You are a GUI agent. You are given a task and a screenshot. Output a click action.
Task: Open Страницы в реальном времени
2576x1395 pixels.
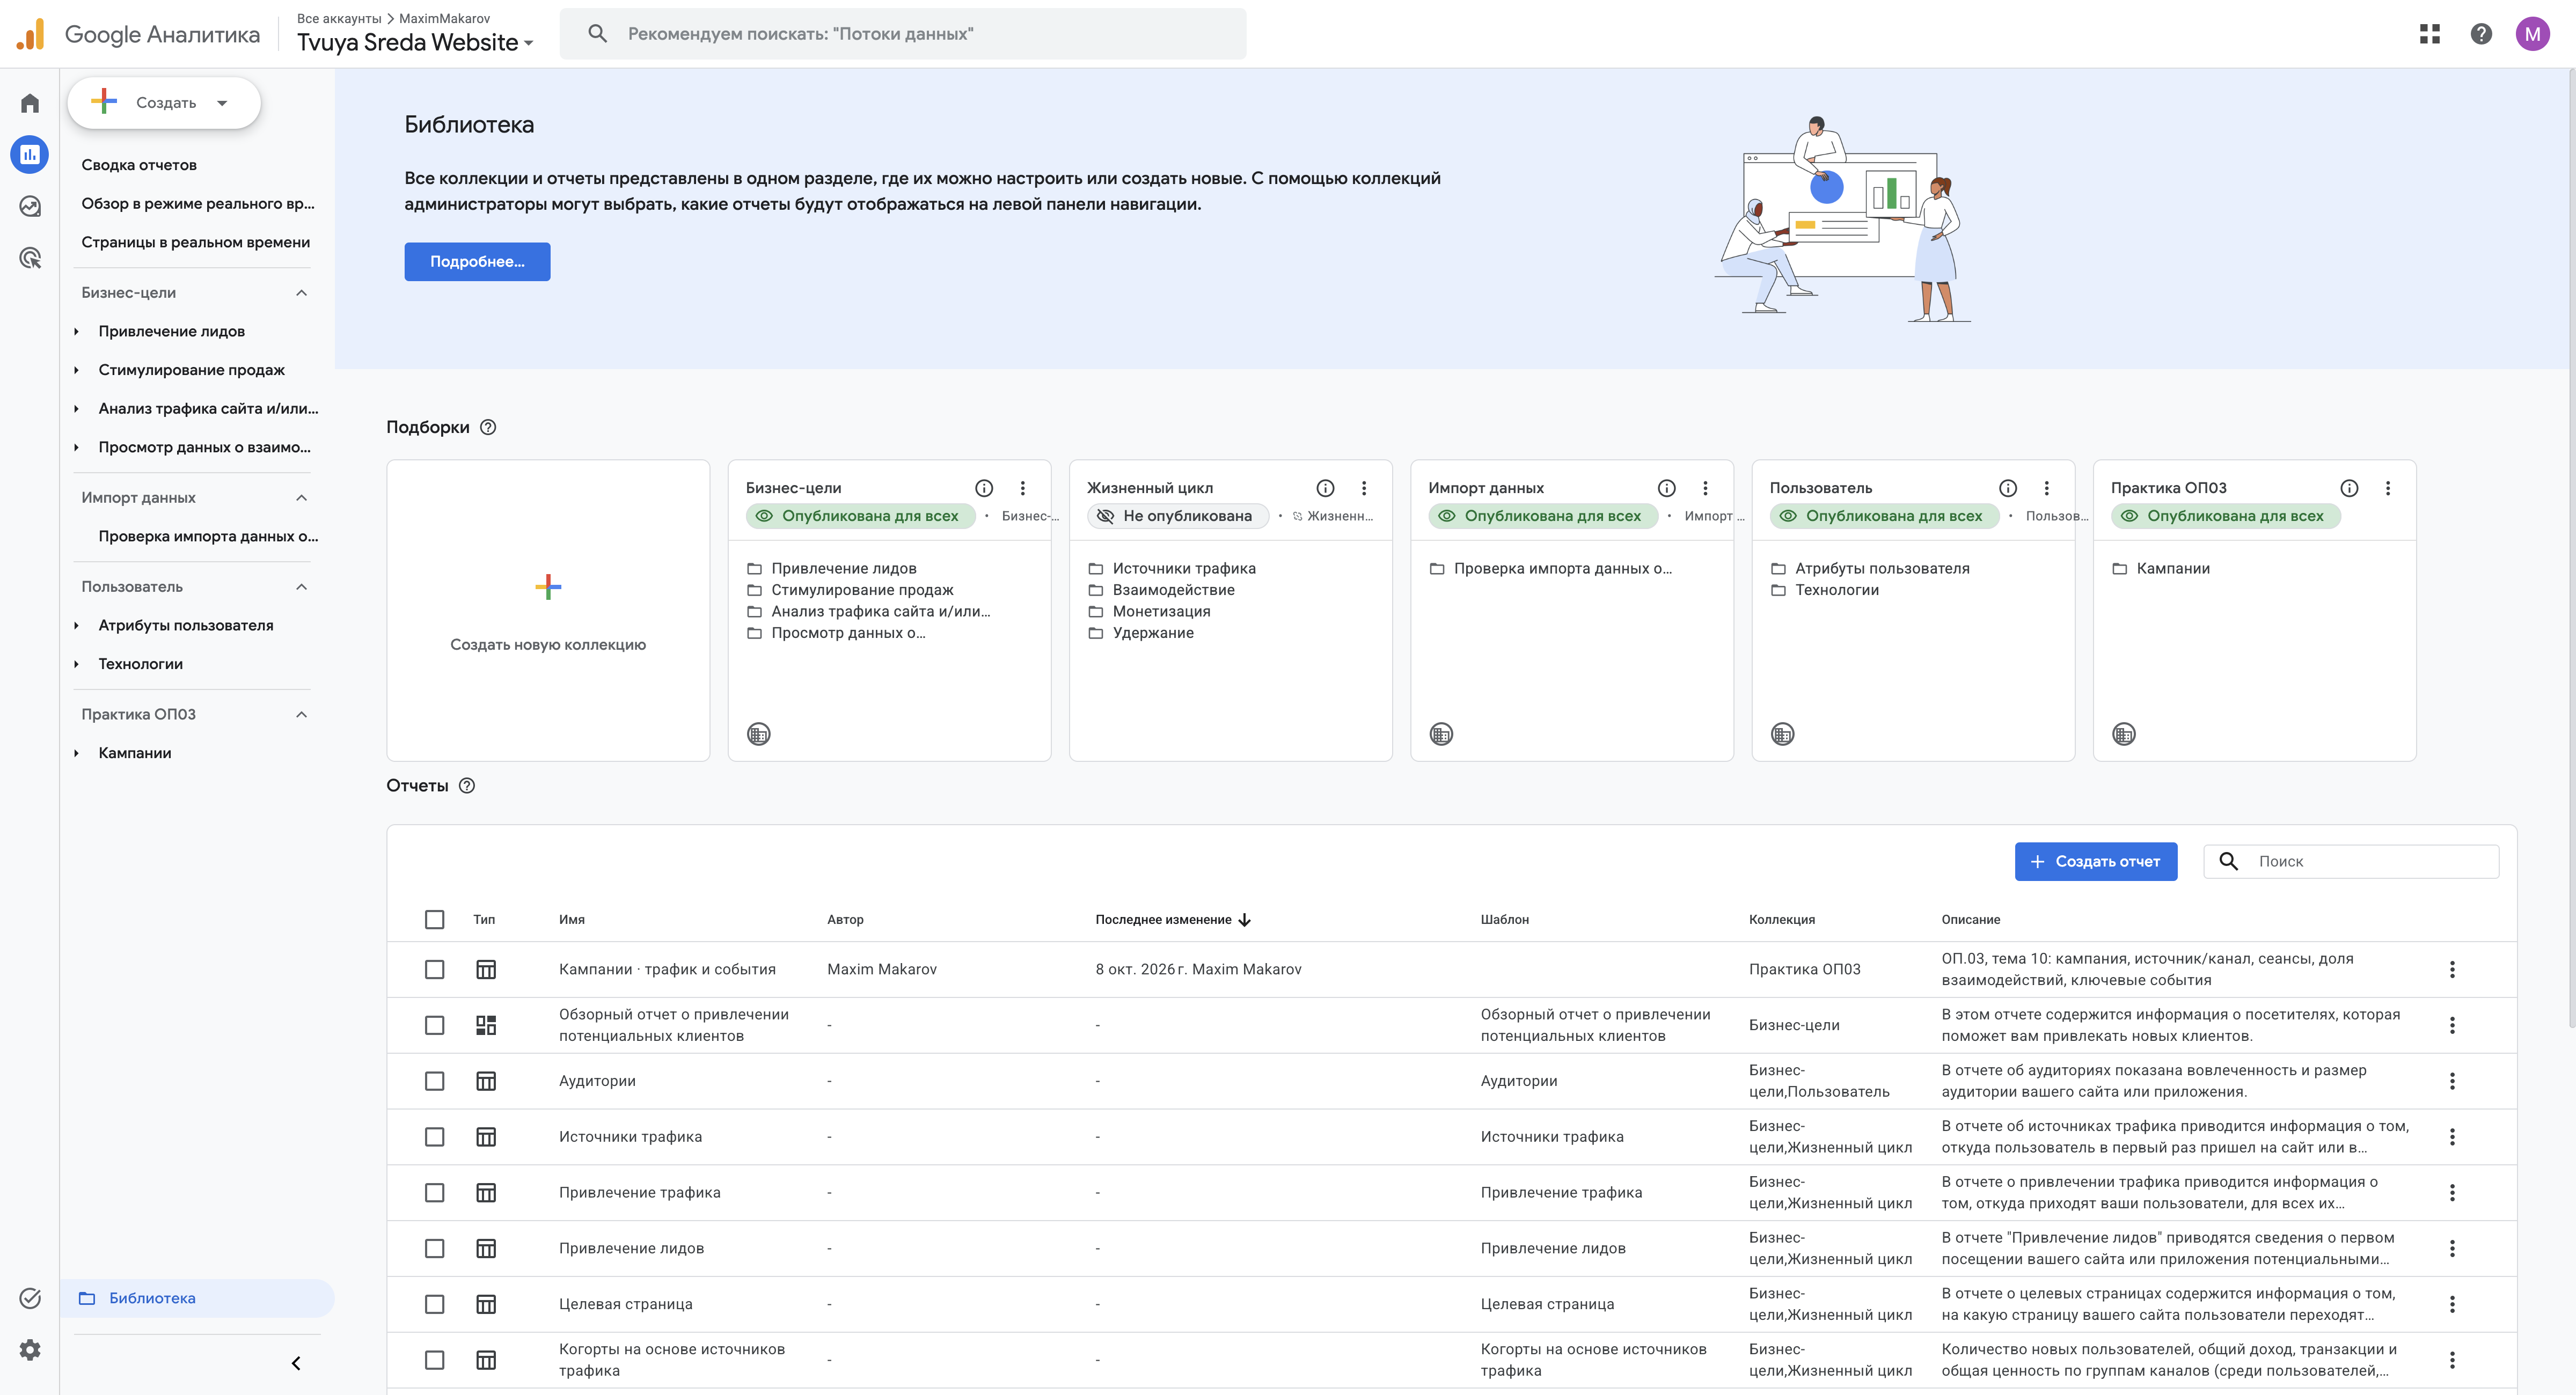coord(196,242)
